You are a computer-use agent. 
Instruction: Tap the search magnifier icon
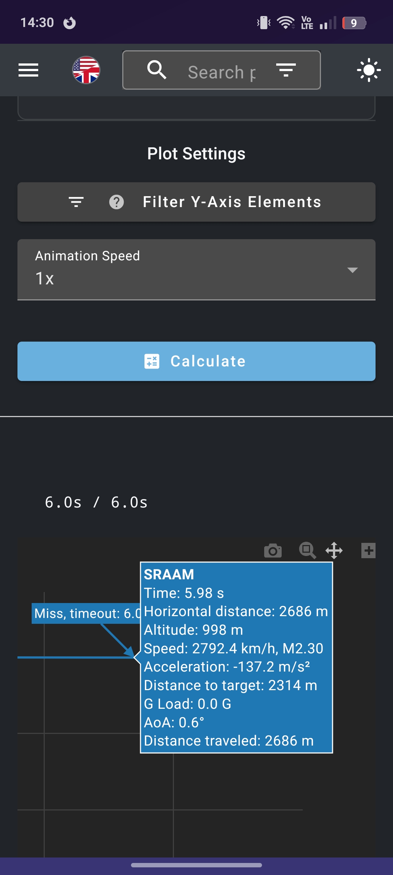pyautogui.click(x=156, y=70)
